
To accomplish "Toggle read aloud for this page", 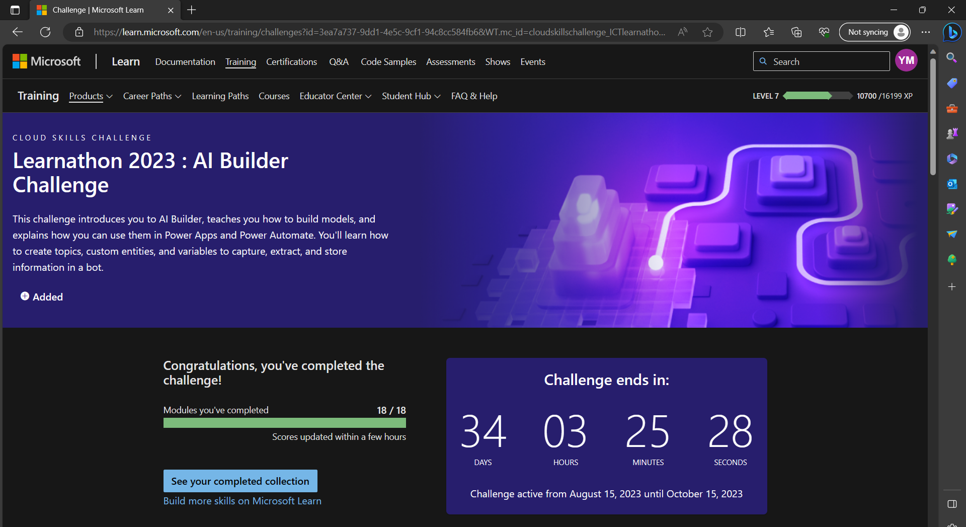I will (682, 32).
